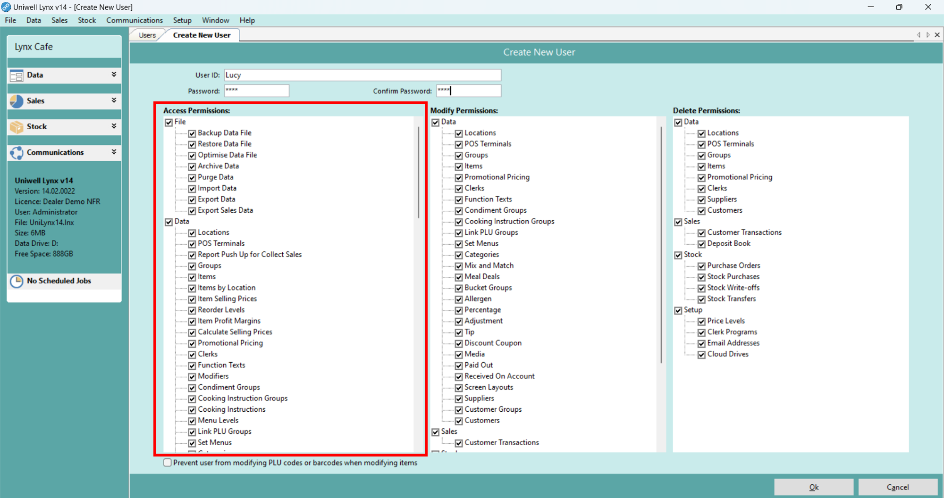Image resolution: width=944 pixels, height=498 pixels.
Task: Uncheck Discount Coupon modify permission
Action: click(x=459, y=343)
